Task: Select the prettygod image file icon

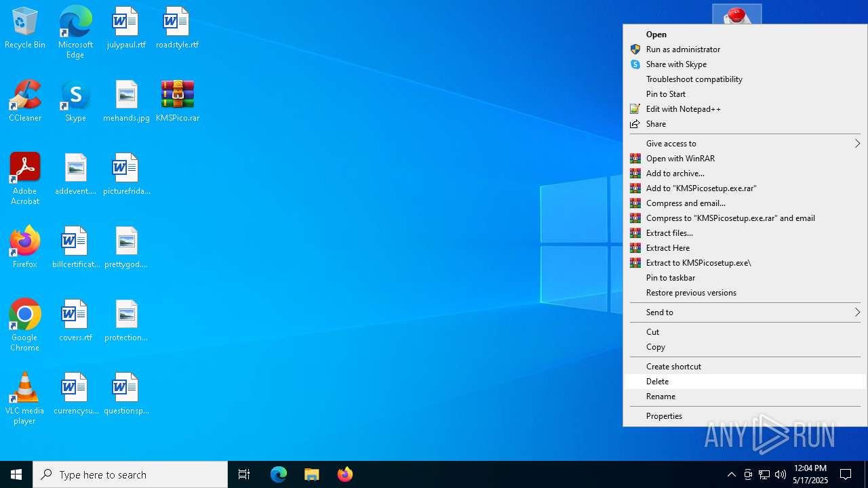Action: coord(126,248)
